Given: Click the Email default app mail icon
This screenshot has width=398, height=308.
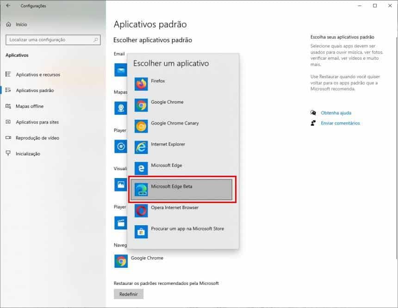Looking at the screenshot, I should pyautogui.click(x=121, y=70).
